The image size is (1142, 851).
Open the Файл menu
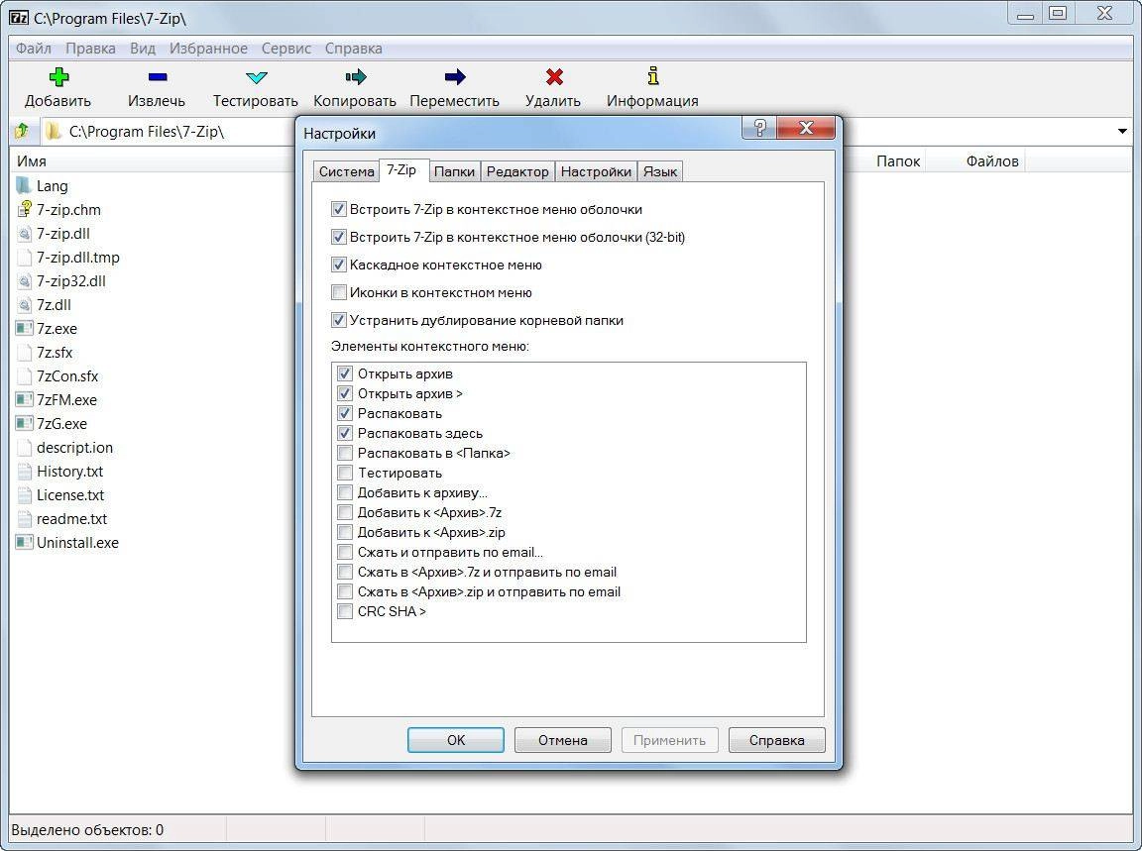point(34,48)
